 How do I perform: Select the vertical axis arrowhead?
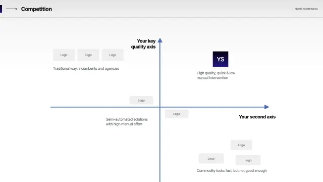pos(160,40)
